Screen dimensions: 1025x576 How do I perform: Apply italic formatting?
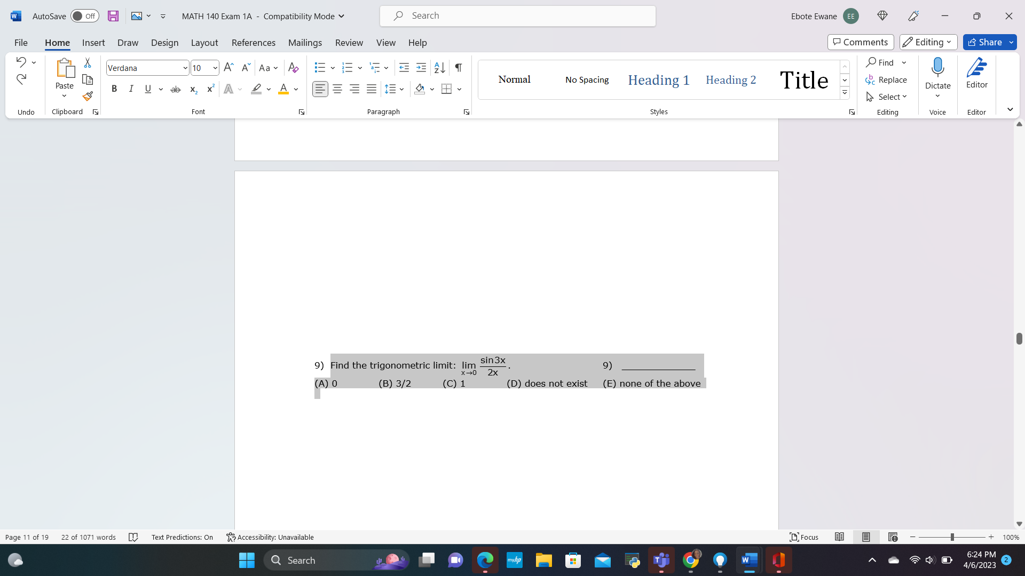131,89
